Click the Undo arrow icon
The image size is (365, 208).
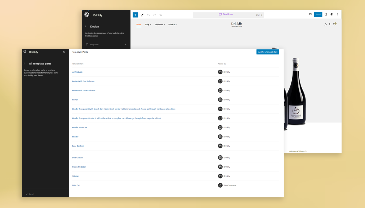click(148, 14)
